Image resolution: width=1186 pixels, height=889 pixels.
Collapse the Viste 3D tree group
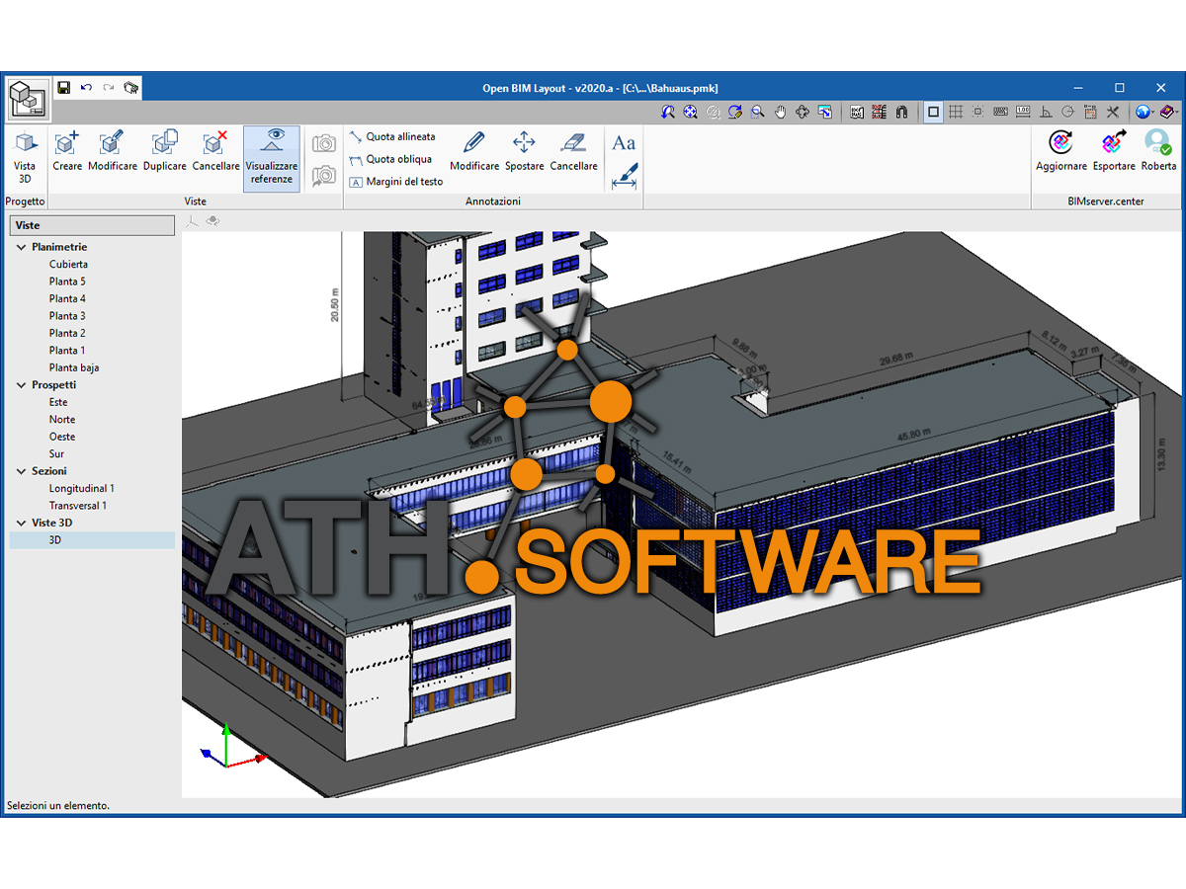(22, 523)
